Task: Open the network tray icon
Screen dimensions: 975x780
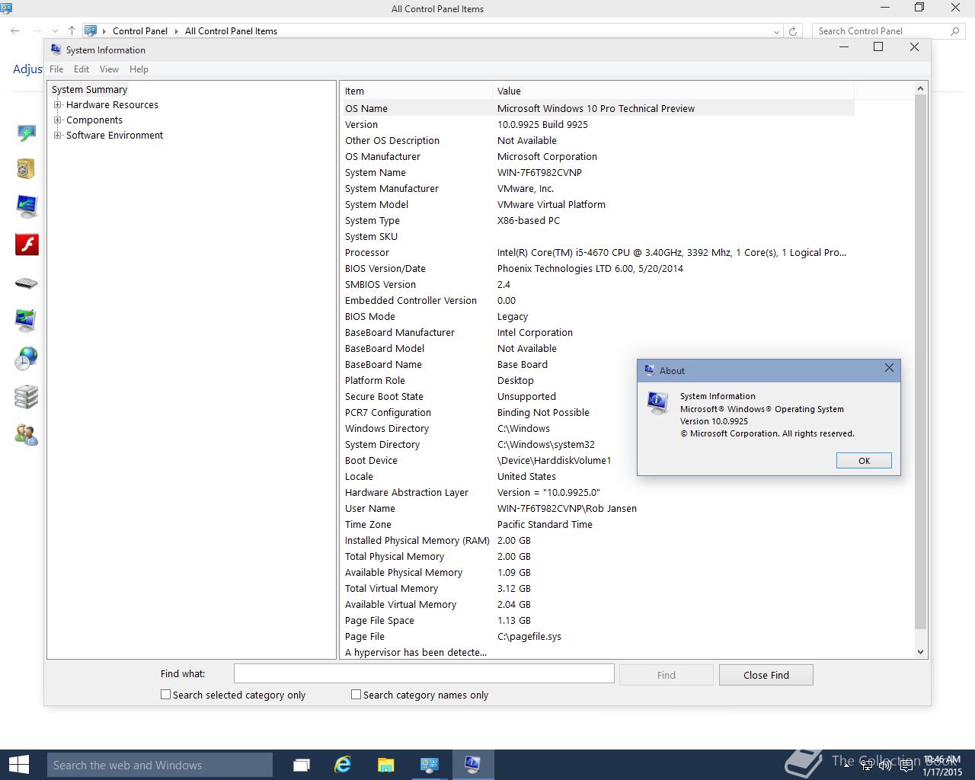Action: click(867, 765)
